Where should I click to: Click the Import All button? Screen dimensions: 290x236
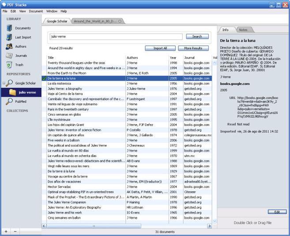160,48
